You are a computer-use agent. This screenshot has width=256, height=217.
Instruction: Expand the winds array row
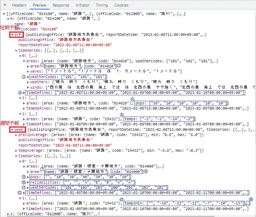pos(28,87)
